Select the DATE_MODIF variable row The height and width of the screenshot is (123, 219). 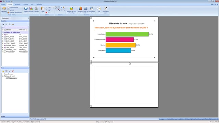click(x=15, y=41)
